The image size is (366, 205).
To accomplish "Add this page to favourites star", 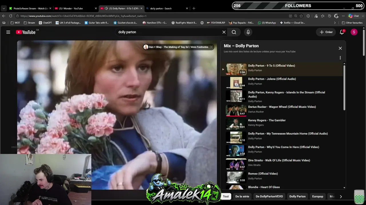I will click(301, 16).
